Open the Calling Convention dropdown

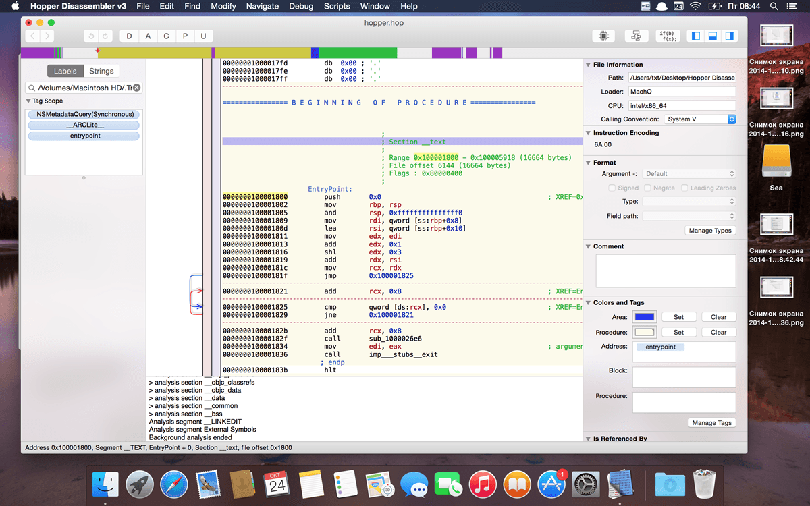[699, 119]
